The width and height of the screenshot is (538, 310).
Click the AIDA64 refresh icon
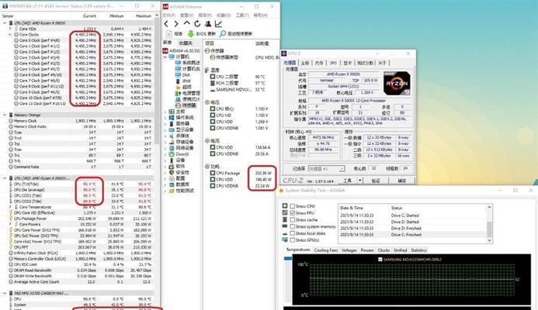pyautogui.click(x=197, y=23)
